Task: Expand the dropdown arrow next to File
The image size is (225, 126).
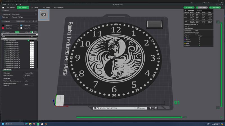Action: 8,4
